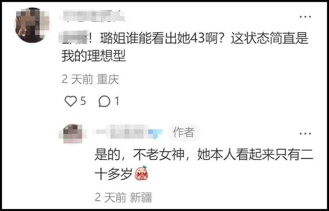
Task: Like the top comment with the heart icon
Action: pyautogui.click(x=70, y=101)
